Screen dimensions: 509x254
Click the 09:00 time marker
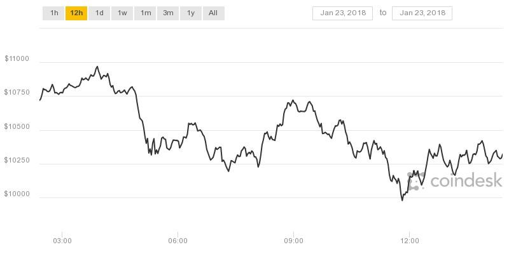coord(293,241)
